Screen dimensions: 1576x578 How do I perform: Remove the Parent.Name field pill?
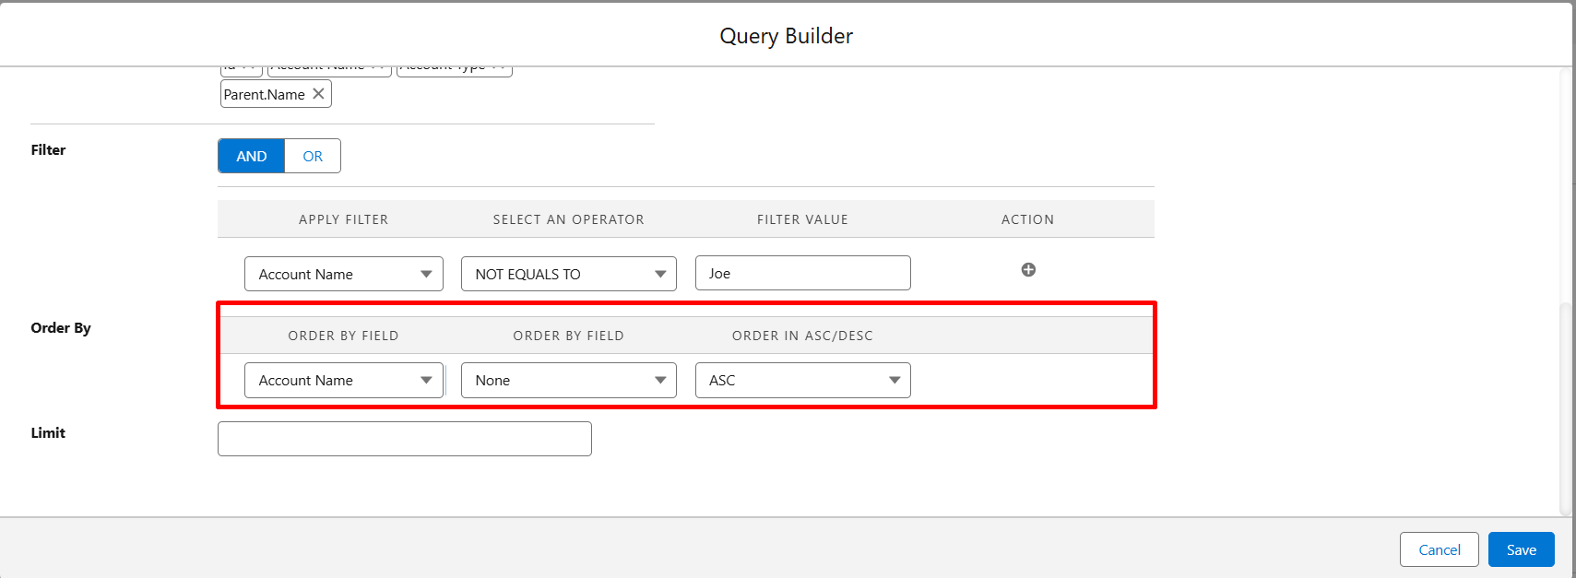(x=318, y=94)
